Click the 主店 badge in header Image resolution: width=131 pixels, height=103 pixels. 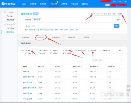[107, 5]
